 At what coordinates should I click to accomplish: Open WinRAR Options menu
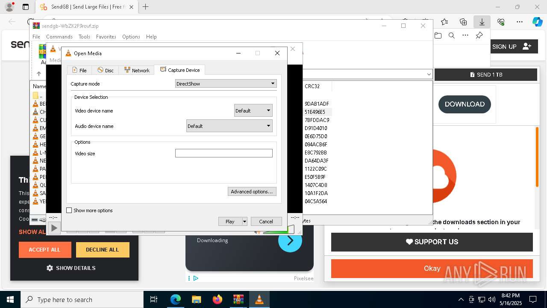tap(131, 37)
